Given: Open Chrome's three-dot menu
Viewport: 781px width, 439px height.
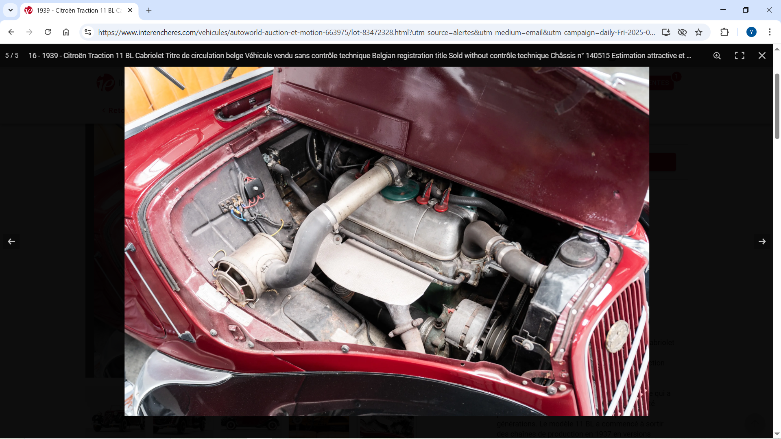Looking at the screenshot, I should pyautogui.click(x=770, y=32).
